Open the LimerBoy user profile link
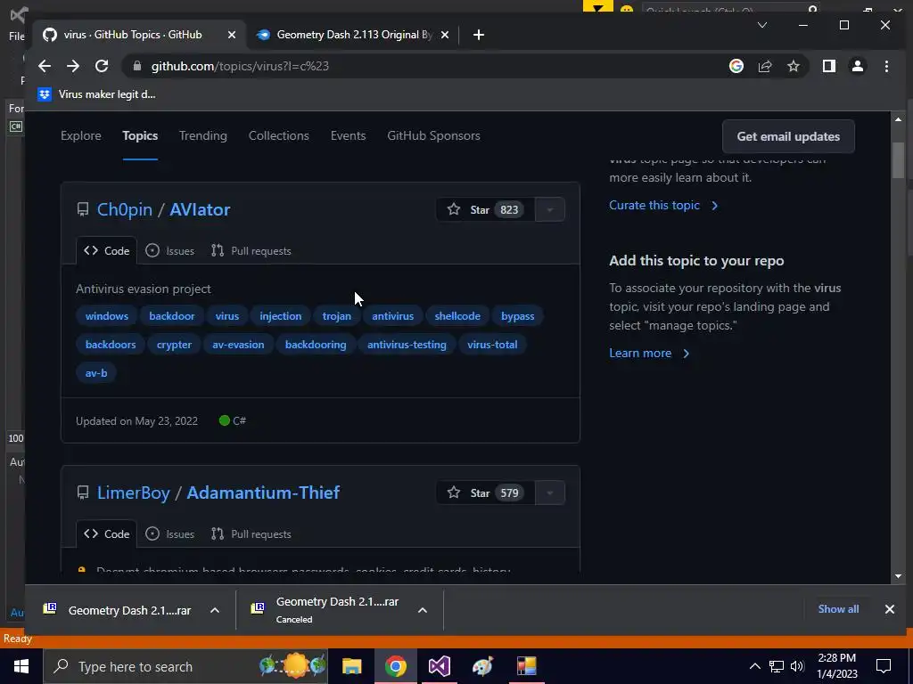Viewport: 913px width, 684px height. tap(134, 493)
